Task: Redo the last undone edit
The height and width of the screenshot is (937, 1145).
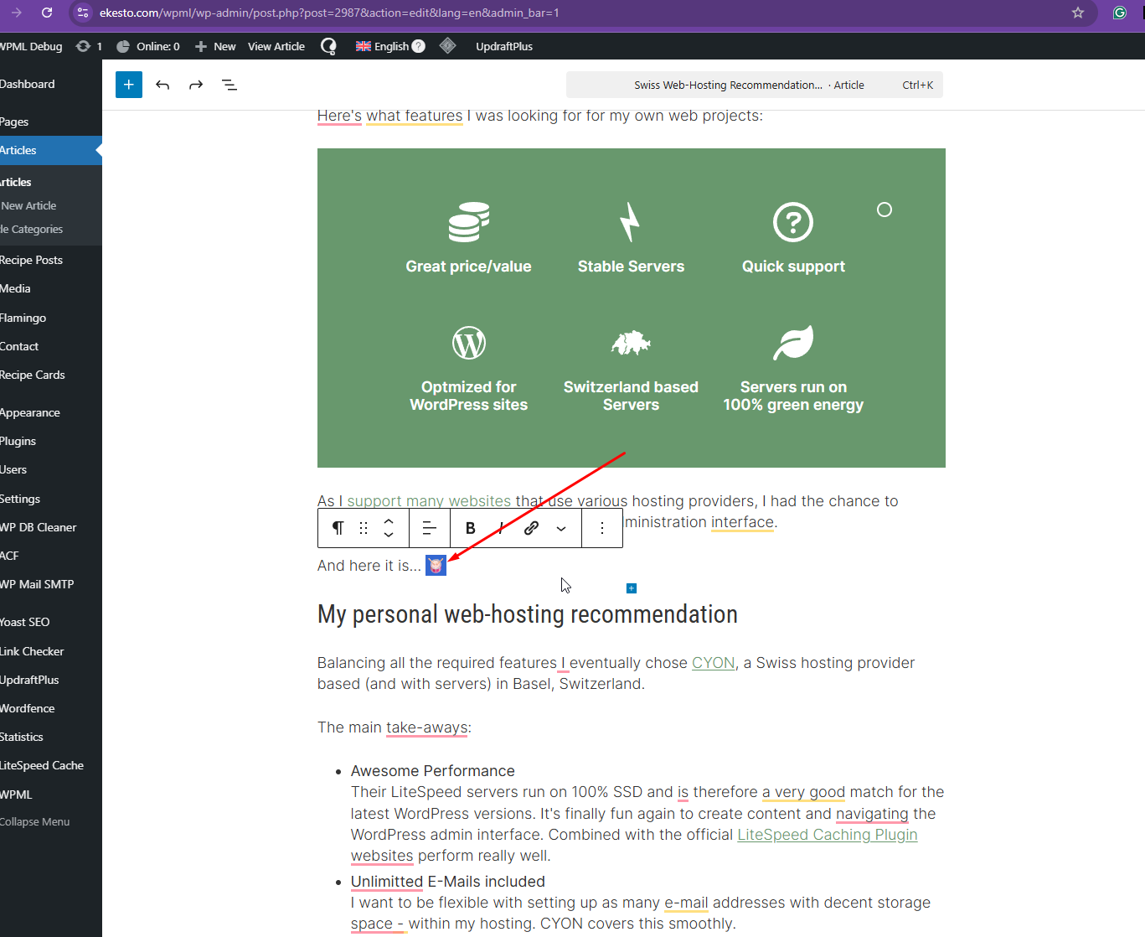Action: 196,85
